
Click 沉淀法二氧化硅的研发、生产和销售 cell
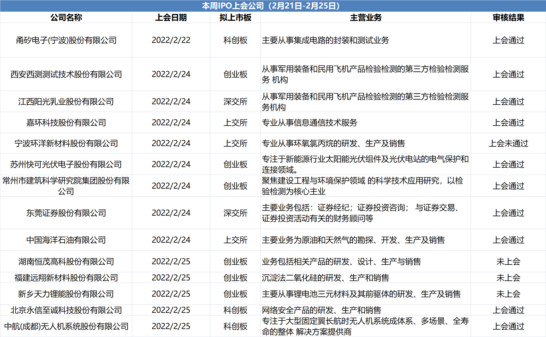point(325,278)
